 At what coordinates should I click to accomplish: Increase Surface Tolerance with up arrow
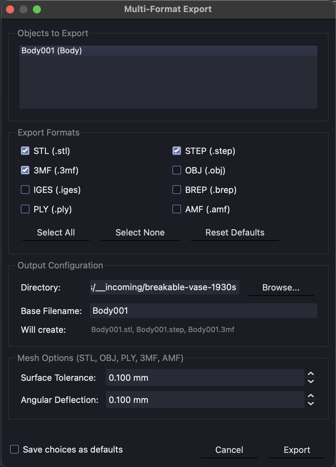pyautogui.click(x=311, y=374)
